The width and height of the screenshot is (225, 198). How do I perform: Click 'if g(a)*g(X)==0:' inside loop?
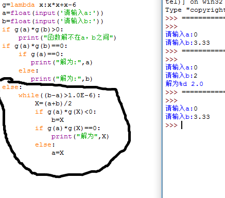[x=67, y=128]
